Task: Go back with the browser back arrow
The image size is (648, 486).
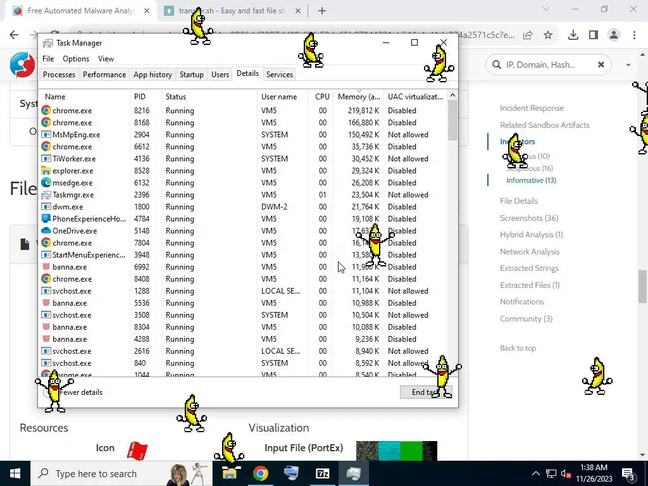Action: click(x=14, y=35)
